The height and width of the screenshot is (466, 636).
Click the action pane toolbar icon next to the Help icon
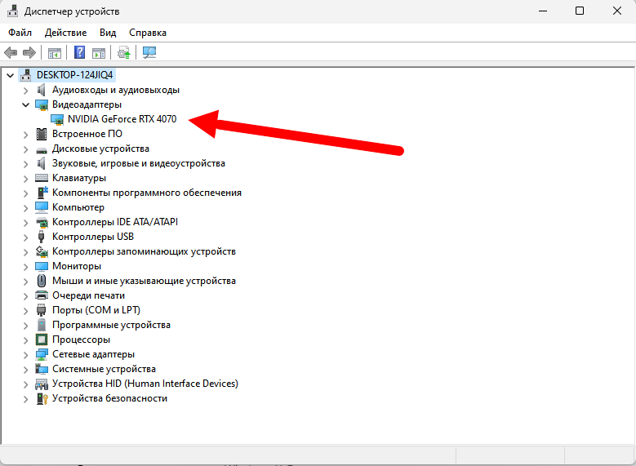(99, 53)
